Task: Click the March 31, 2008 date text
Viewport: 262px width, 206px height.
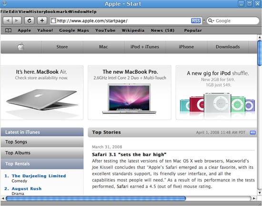Action: tap(107, 147)
